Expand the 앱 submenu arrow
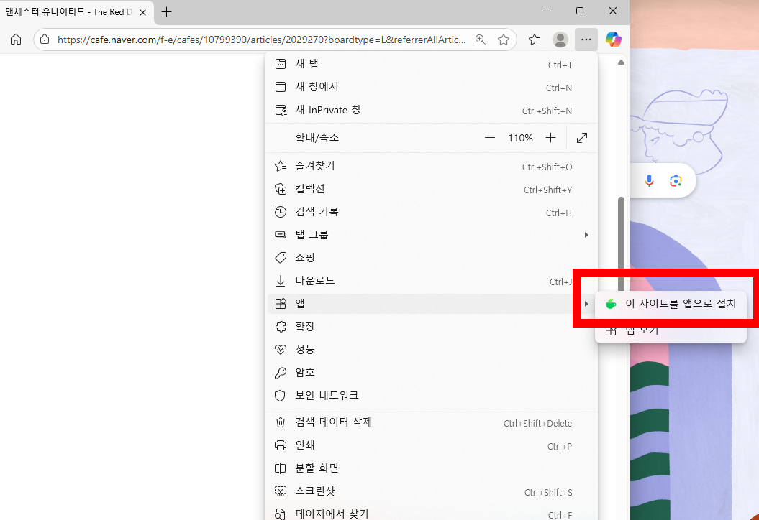This screenshot has width=759, height=520. [x=586, y=303]
